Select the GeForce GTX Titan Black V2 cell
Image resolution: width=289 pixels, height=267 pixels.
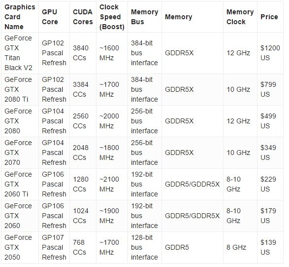coord(20,53)
